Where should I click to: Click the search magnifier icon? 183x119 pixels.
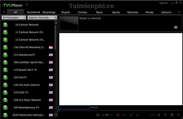click(x=55, y=17)
